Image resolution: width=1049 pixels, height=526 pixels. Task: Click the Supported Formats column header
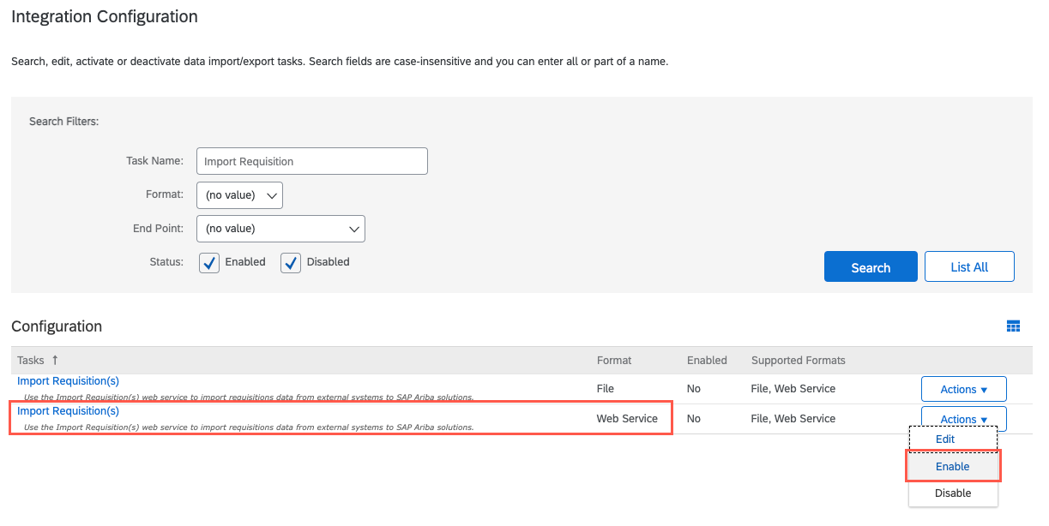click(798, 360)
